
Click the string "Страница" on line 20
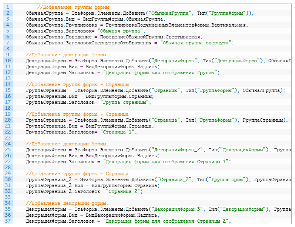pyautogui.click(x=166, y=120)
